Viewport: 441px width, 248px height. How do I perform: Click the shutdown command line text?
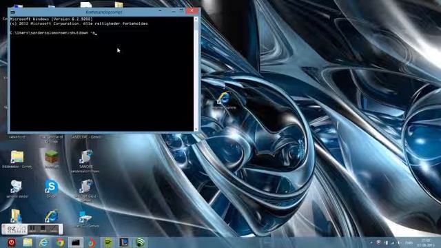tap(54, 33)
